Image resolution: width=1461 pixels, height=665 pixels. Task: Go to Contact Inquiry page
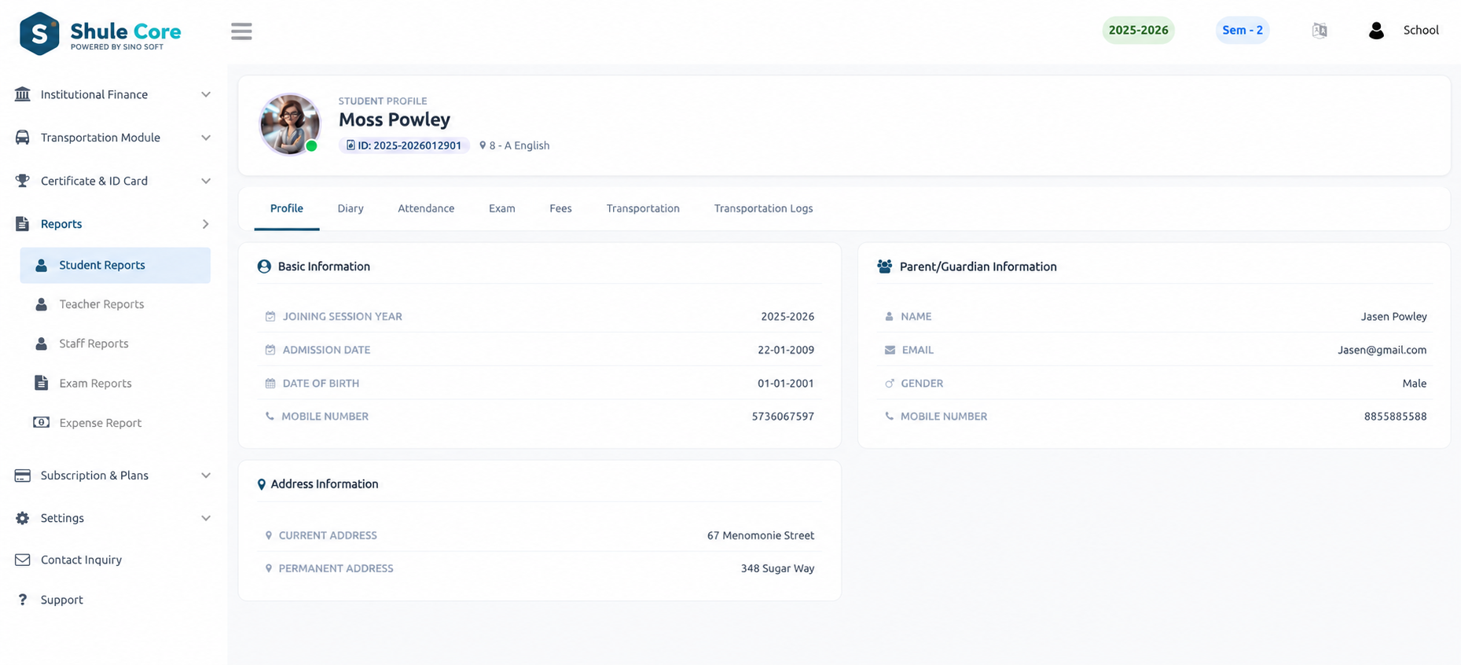(x=81, y=560)
